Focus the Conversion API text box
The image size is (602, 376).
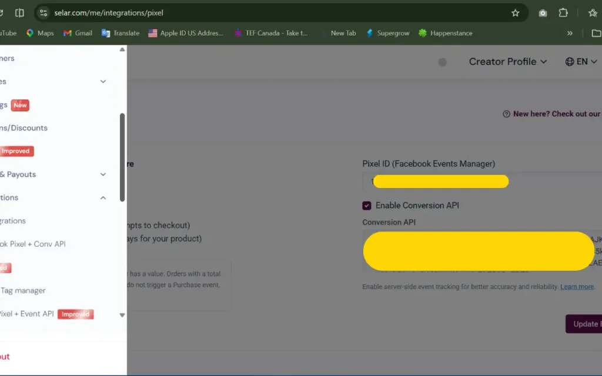(x=482, y=251)
